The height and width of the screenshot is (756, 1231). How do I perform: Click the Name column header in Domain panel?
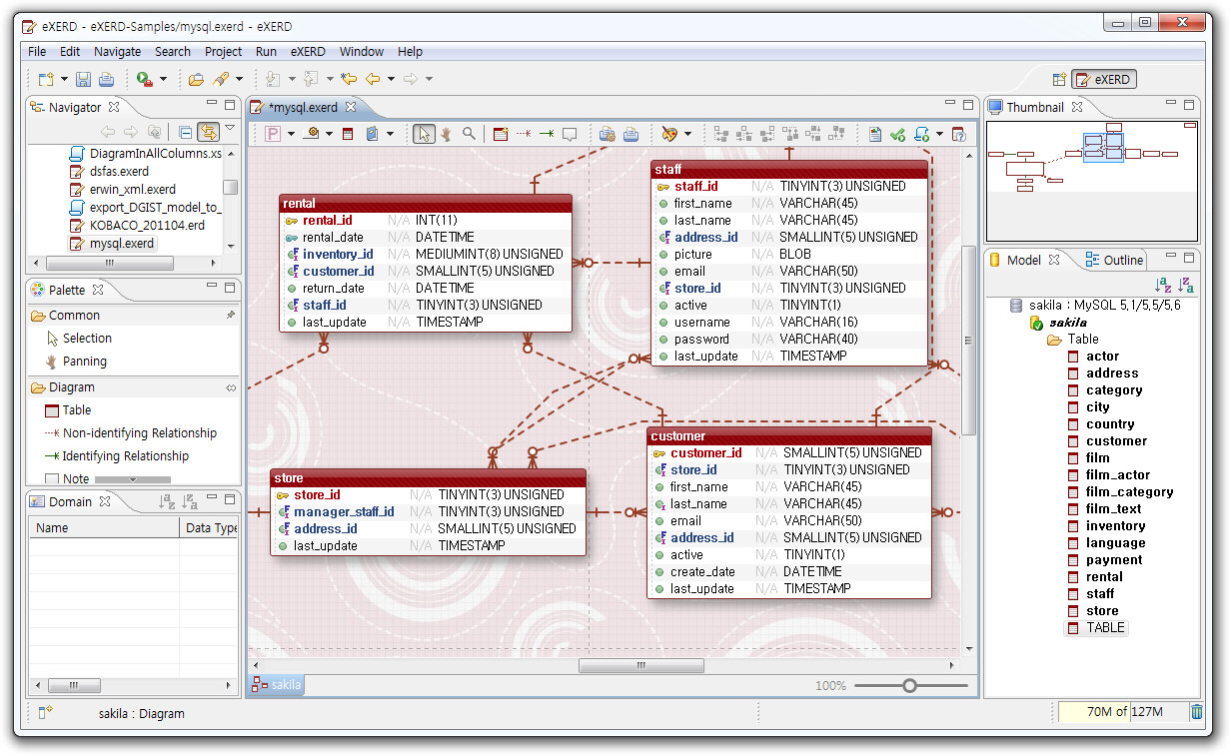pyautogui.click(x=104, y=527)
